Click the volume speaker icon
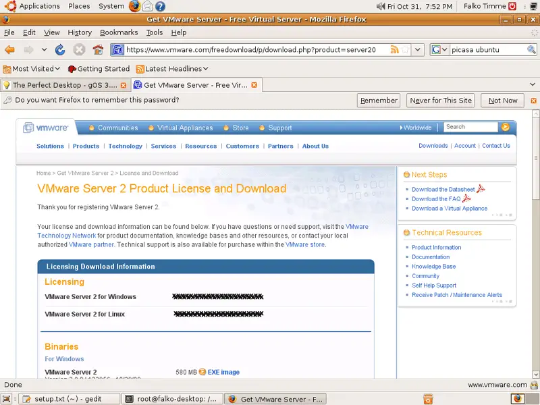Viewport: 540px width, 405px height. (381, 6)
